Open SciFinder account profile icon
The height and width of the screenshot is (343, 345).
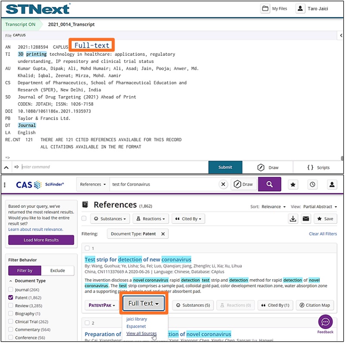(x=332, y=184)
